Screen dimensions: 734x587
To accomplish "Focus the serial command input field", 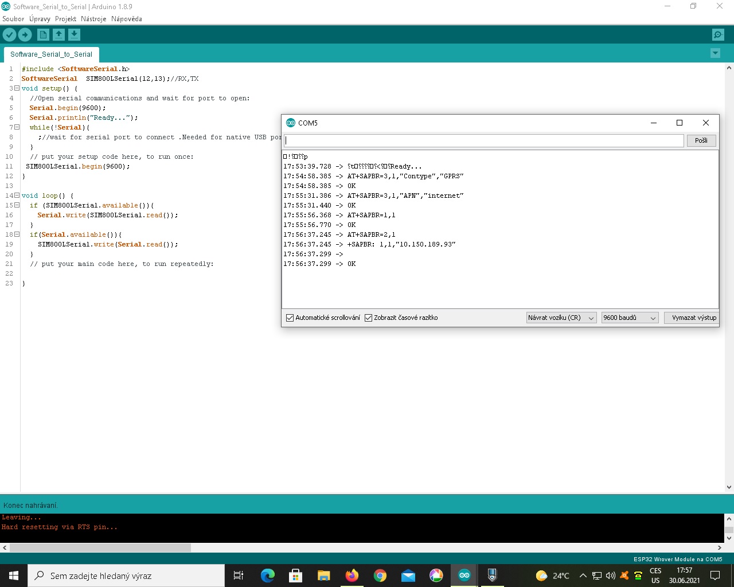I will pos(483,140).
